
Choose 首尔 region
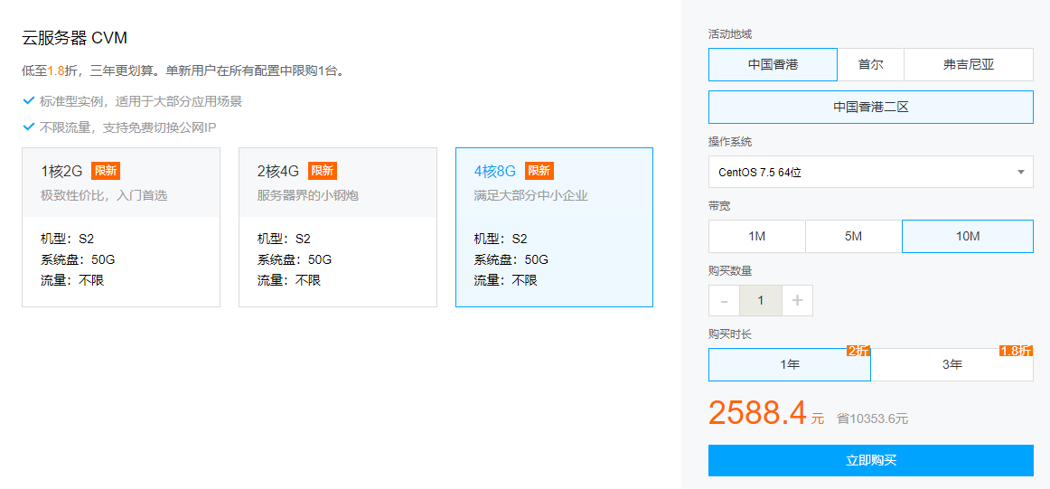click(x=870, y=65)
